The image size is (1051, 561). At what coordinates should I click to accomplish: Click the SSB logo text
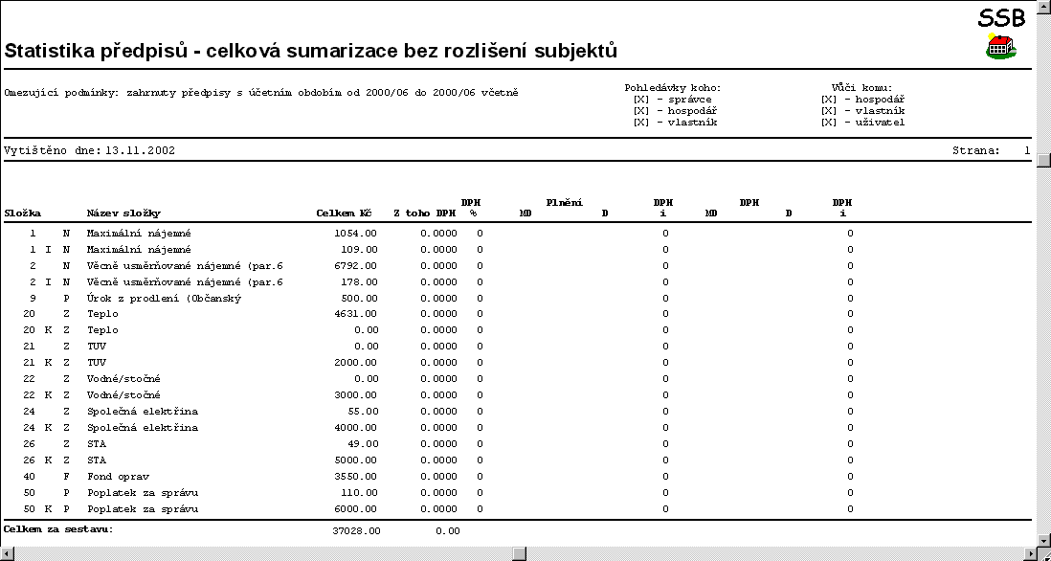click(1001, 17)
